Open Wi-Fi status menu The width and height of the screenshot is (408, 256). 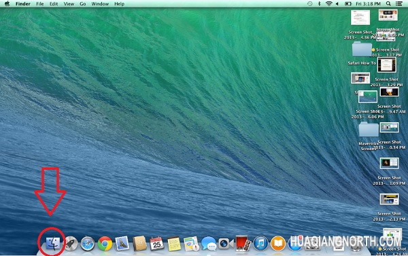(329, 3)
